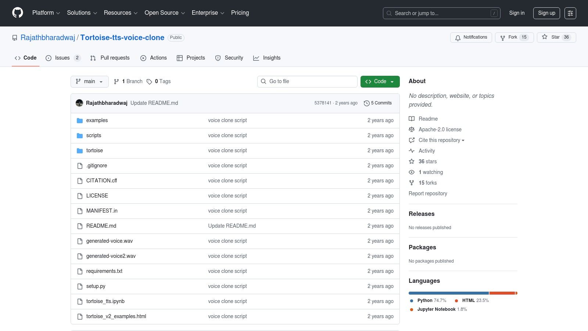The height and width of the screenshot is (331, 588).
Task: Expand Cite this repository dropdown
Action: point(441,140)
